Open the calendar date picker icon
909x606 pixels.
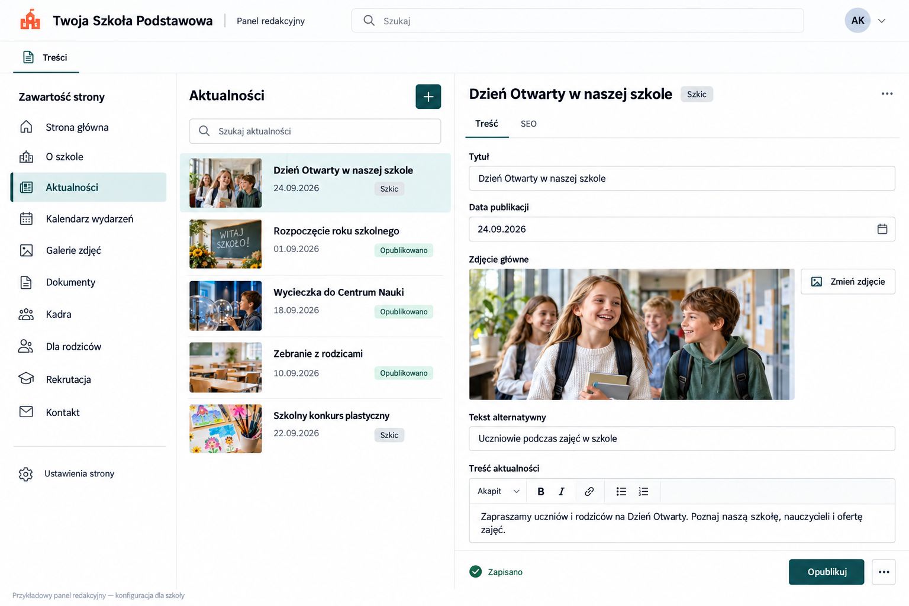click(x=882, y=229)
